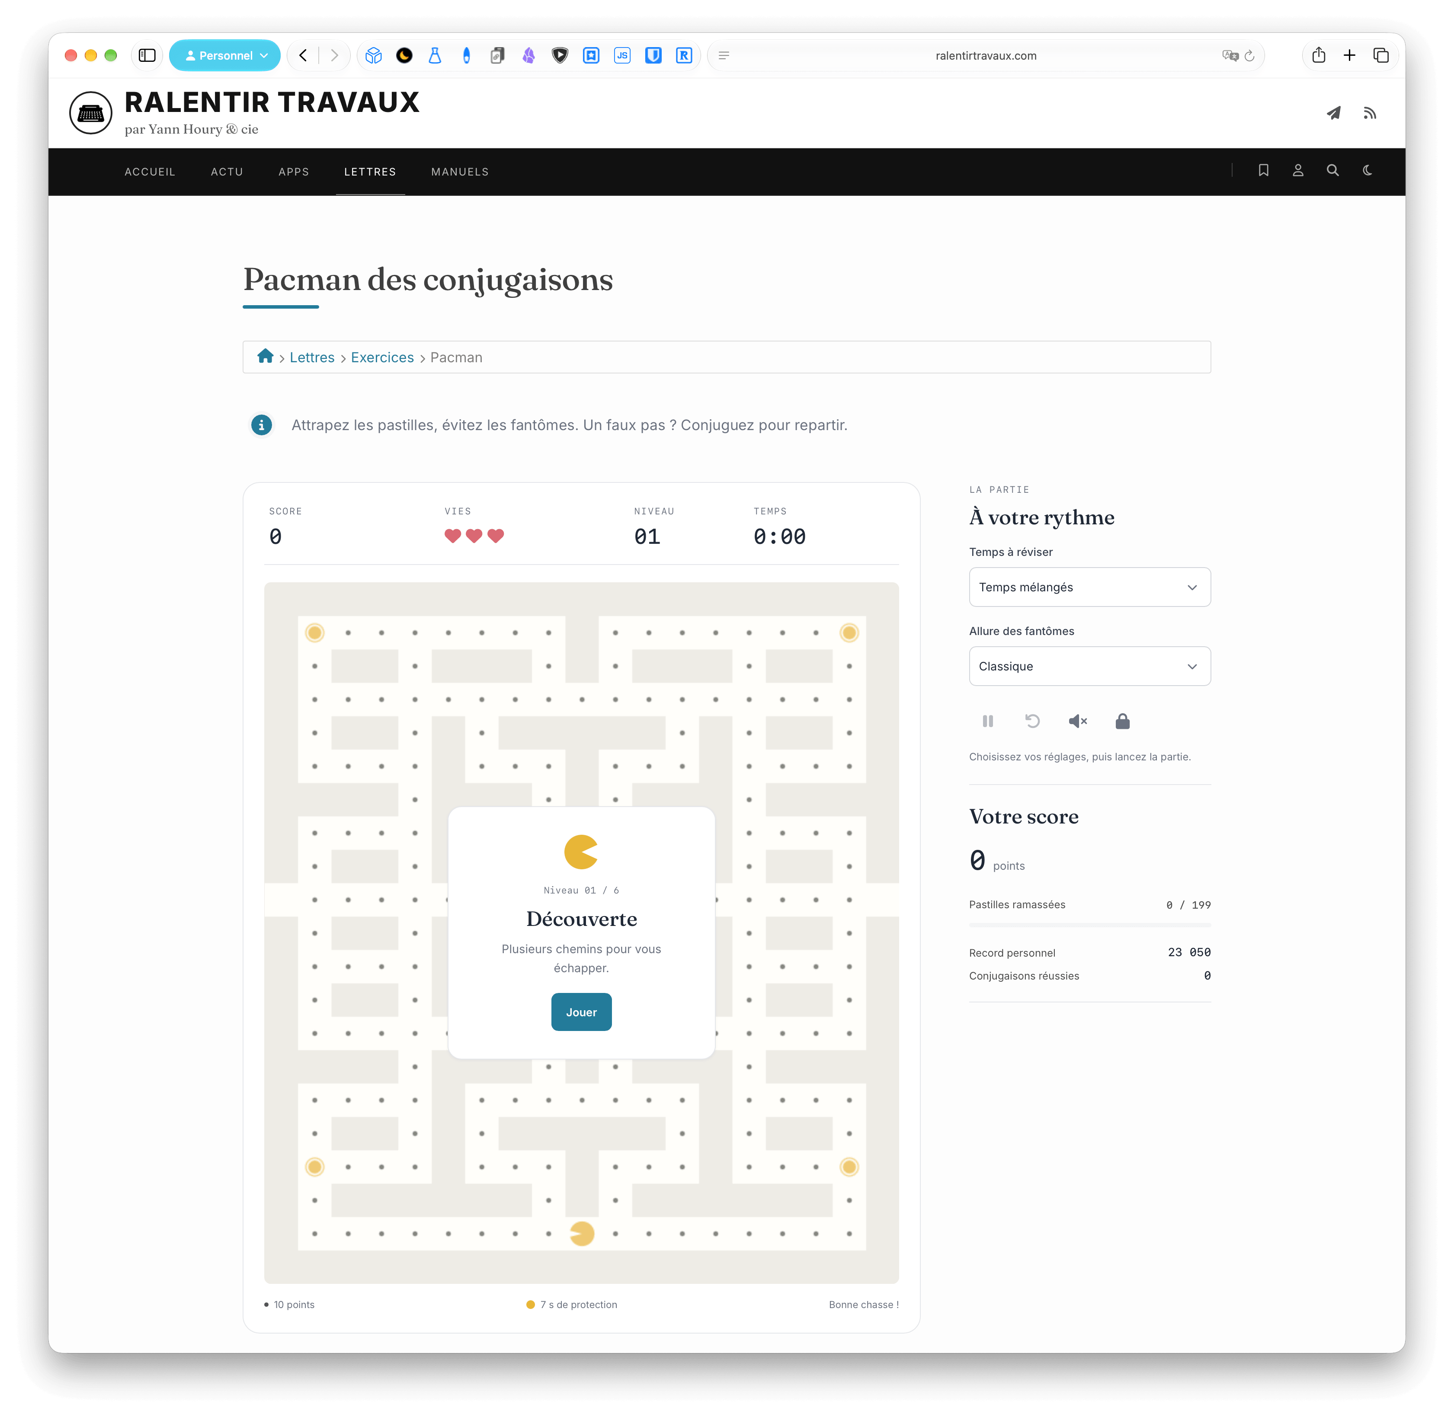The image size is (1454, 1417).
Task: Follow the Exercices breadcrumb link
Action: [x=382, y=357]
